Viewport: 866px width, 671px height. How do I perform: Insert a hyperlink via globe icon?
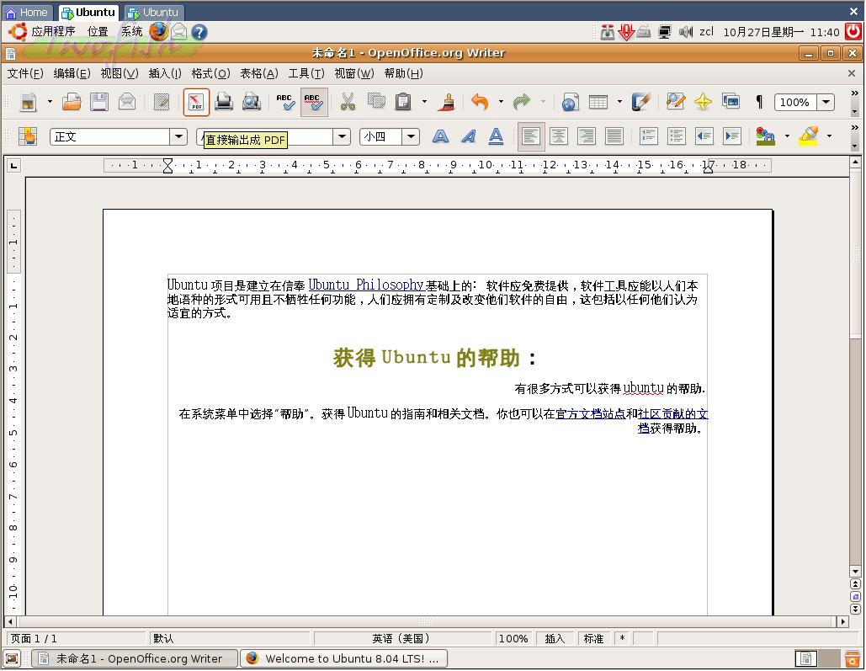point(570,102)
